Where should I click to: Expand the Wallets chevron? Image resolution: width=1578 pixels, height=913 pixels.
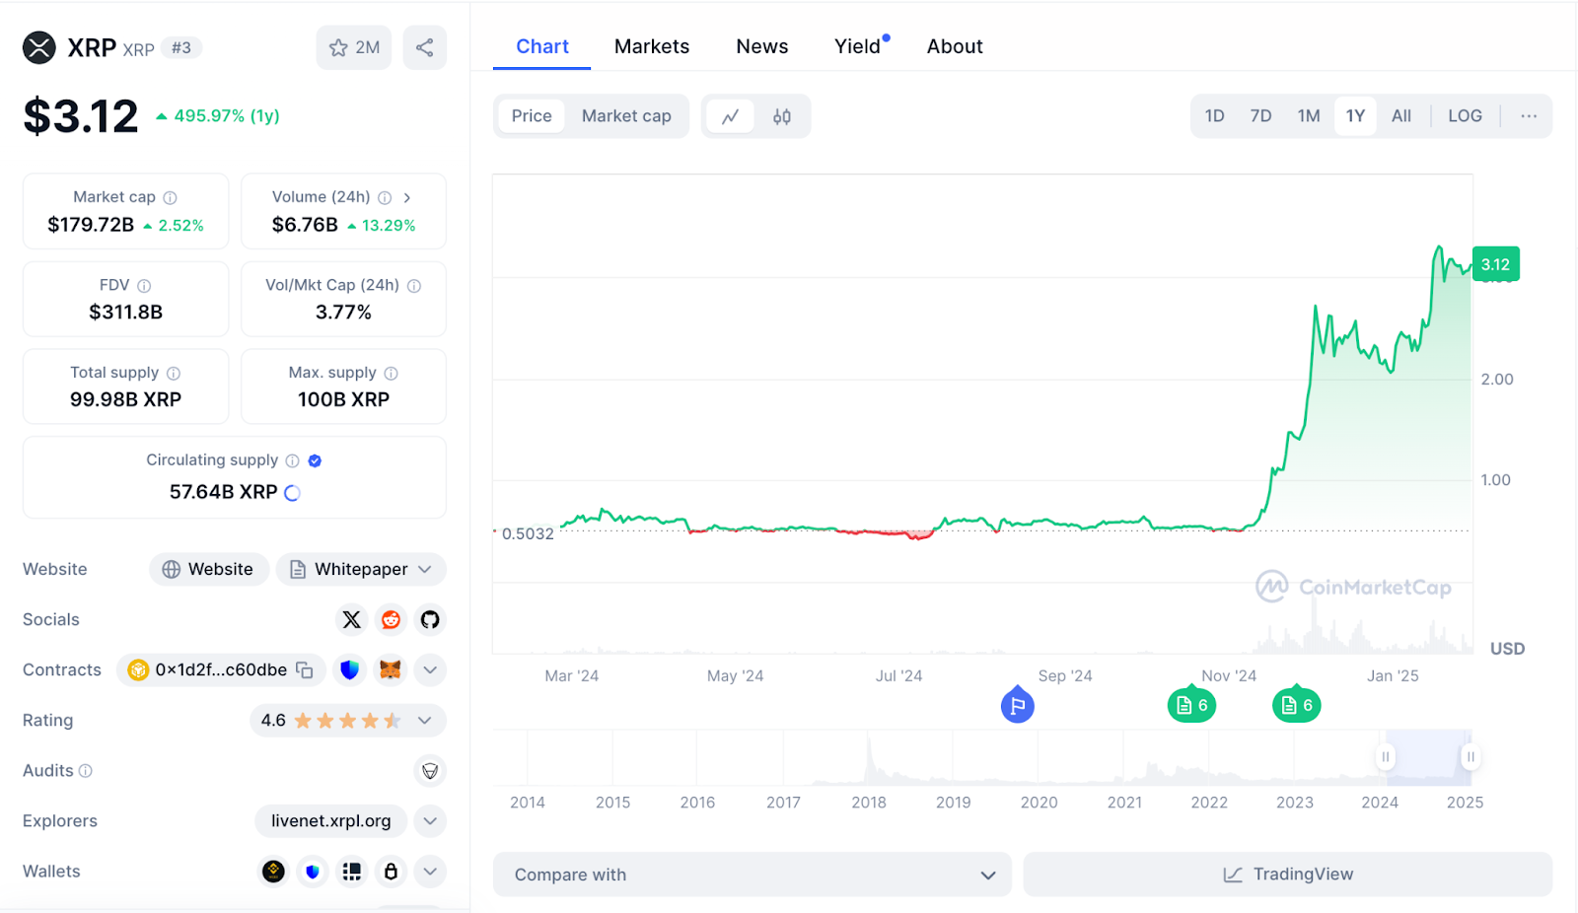[x=430, y=872]
